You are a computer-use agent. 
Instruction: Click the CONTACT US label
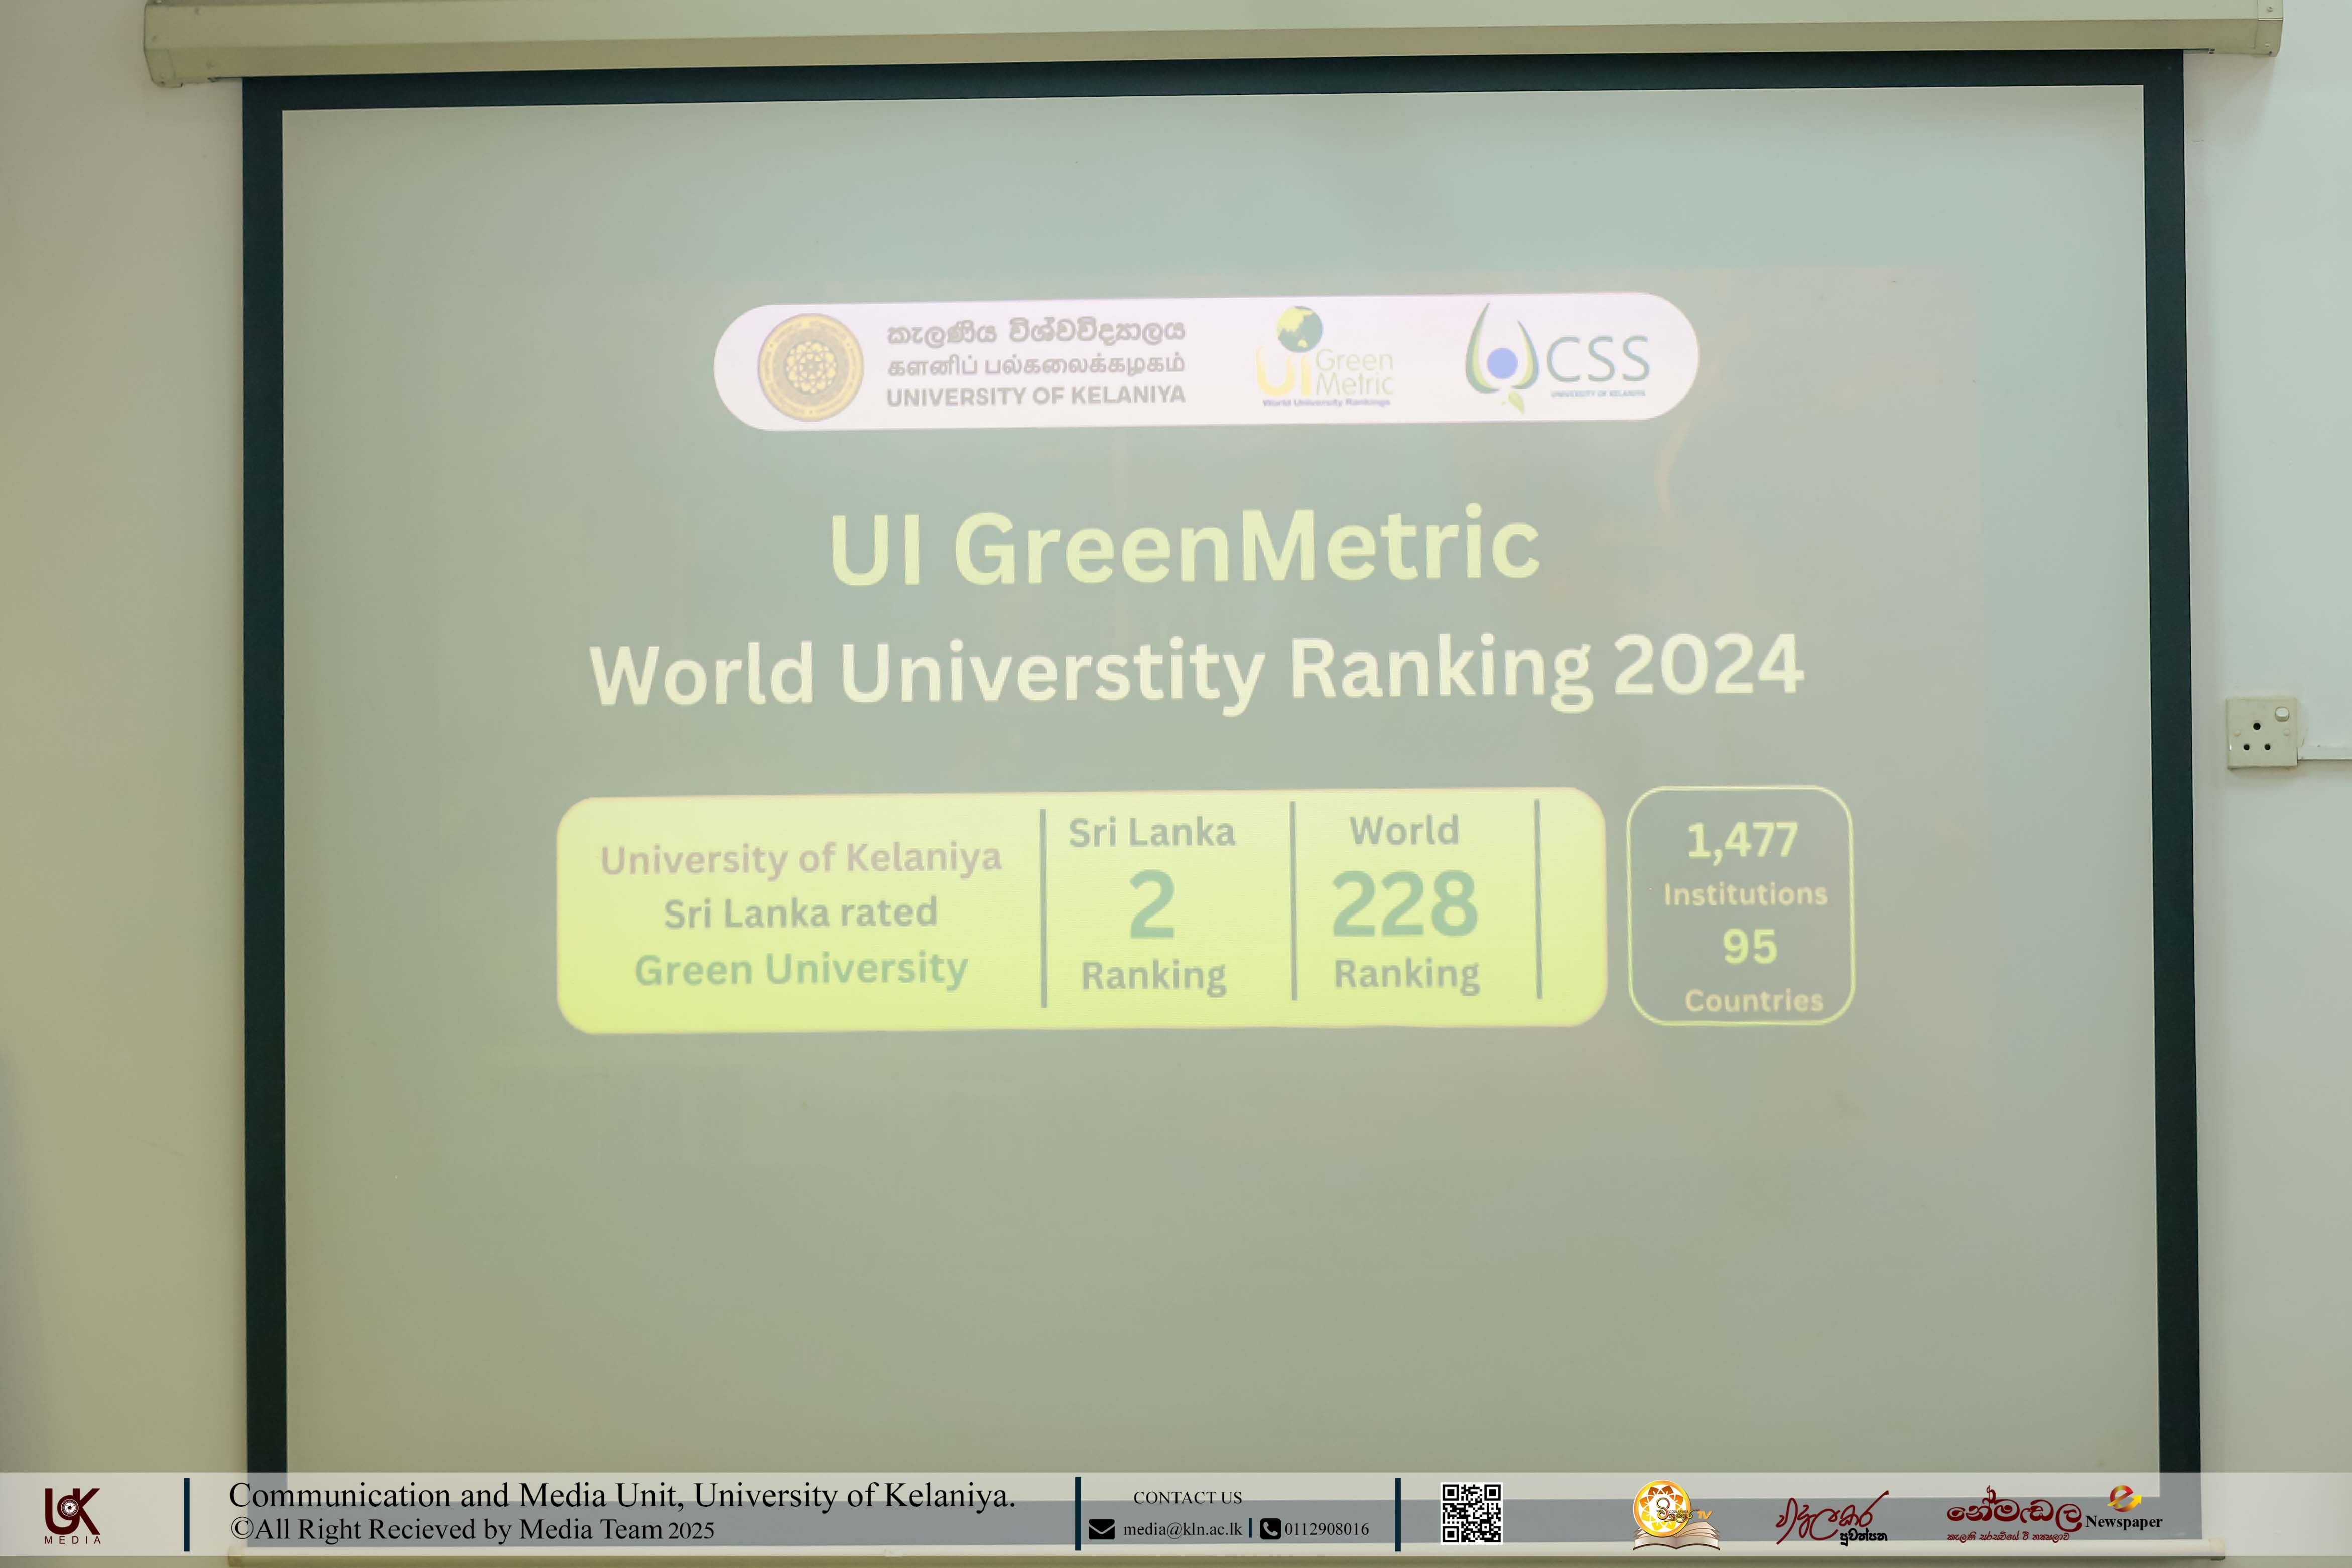pyautogui.click(x=1187, y=1497)
